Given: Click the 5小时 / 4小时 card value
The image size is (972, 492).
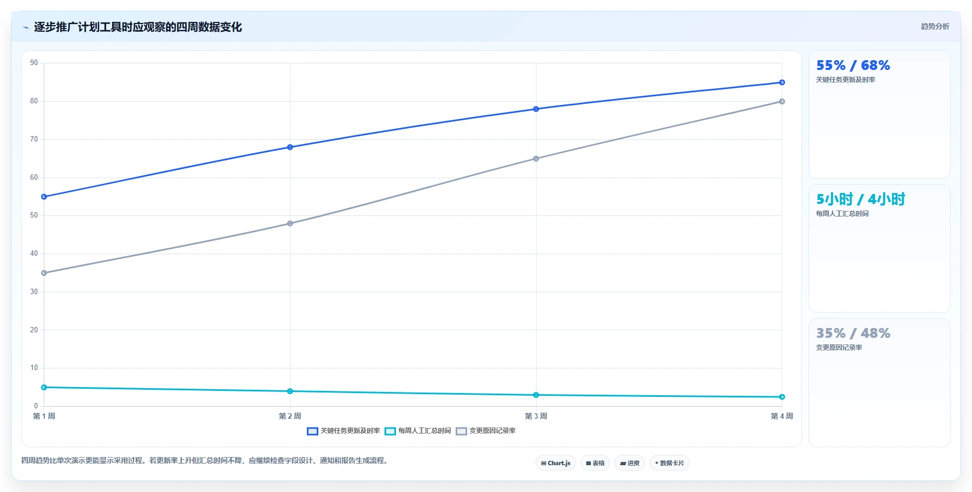Looking at the screenshot, I should [861, 199].
